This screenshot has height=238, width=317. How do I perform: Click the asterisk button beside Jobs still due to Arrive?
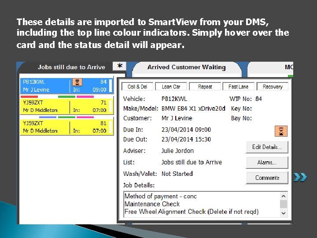pos(119,66)
